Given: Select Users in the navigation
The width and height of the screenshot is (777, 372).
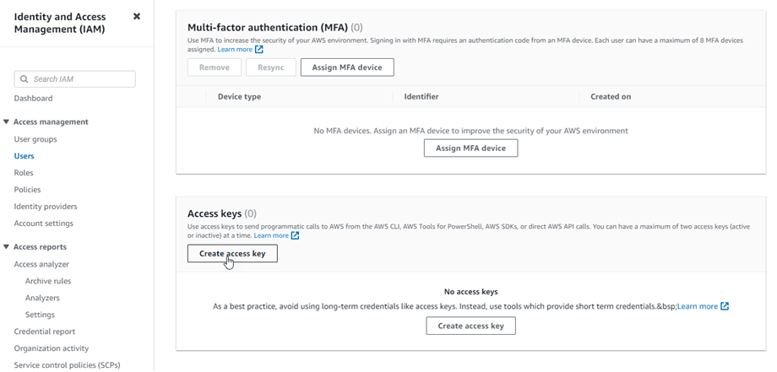Looking at the screenshot, I should point(24,156).
